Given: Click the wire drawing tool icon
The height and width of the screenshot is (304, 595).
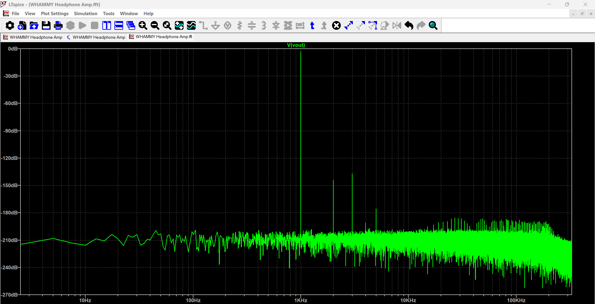Looking at the screenshot, I should [x=203, y=25].
